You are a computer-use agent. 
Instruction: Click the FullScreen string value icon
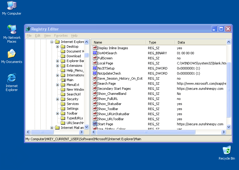(x=95, y=58)
